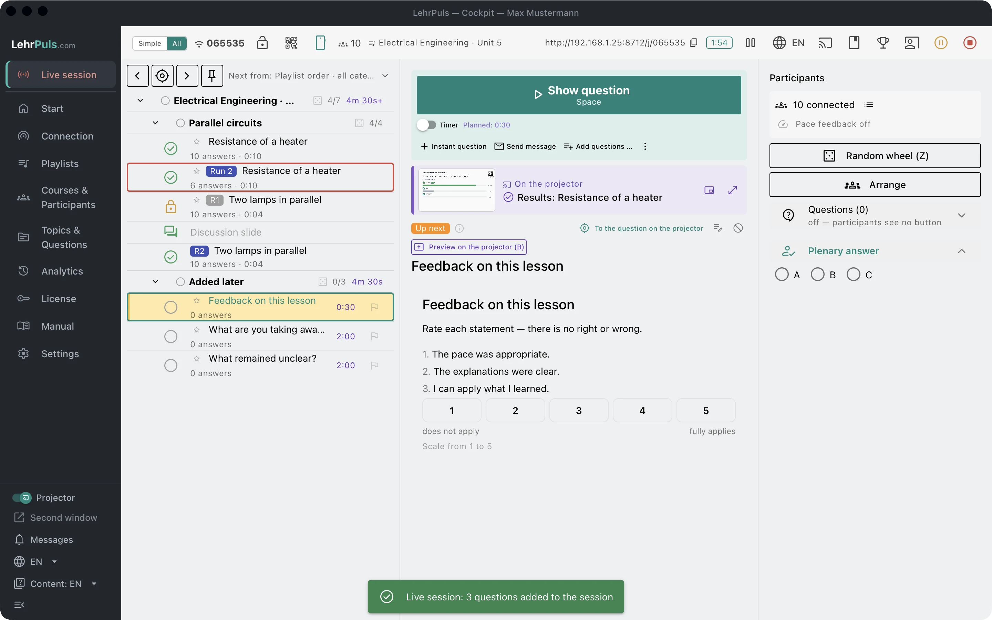
Task: Expand the Questions (0) section
Action: 961,215
